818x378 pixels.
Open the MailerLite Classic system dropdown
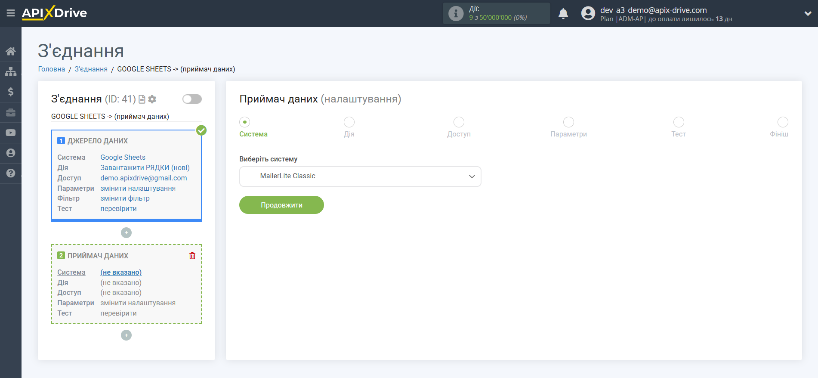360,177
